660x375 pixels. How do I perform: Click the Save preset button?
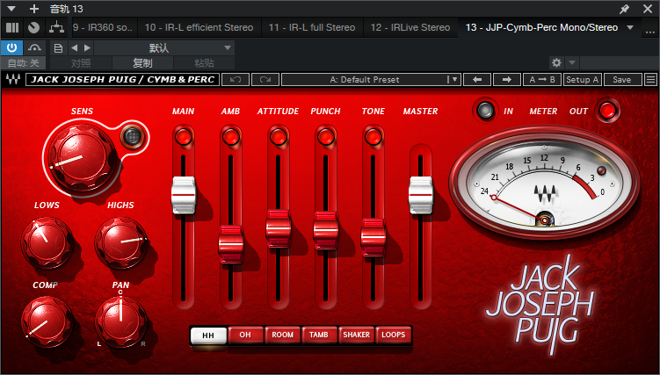click(x=622, y=79)
